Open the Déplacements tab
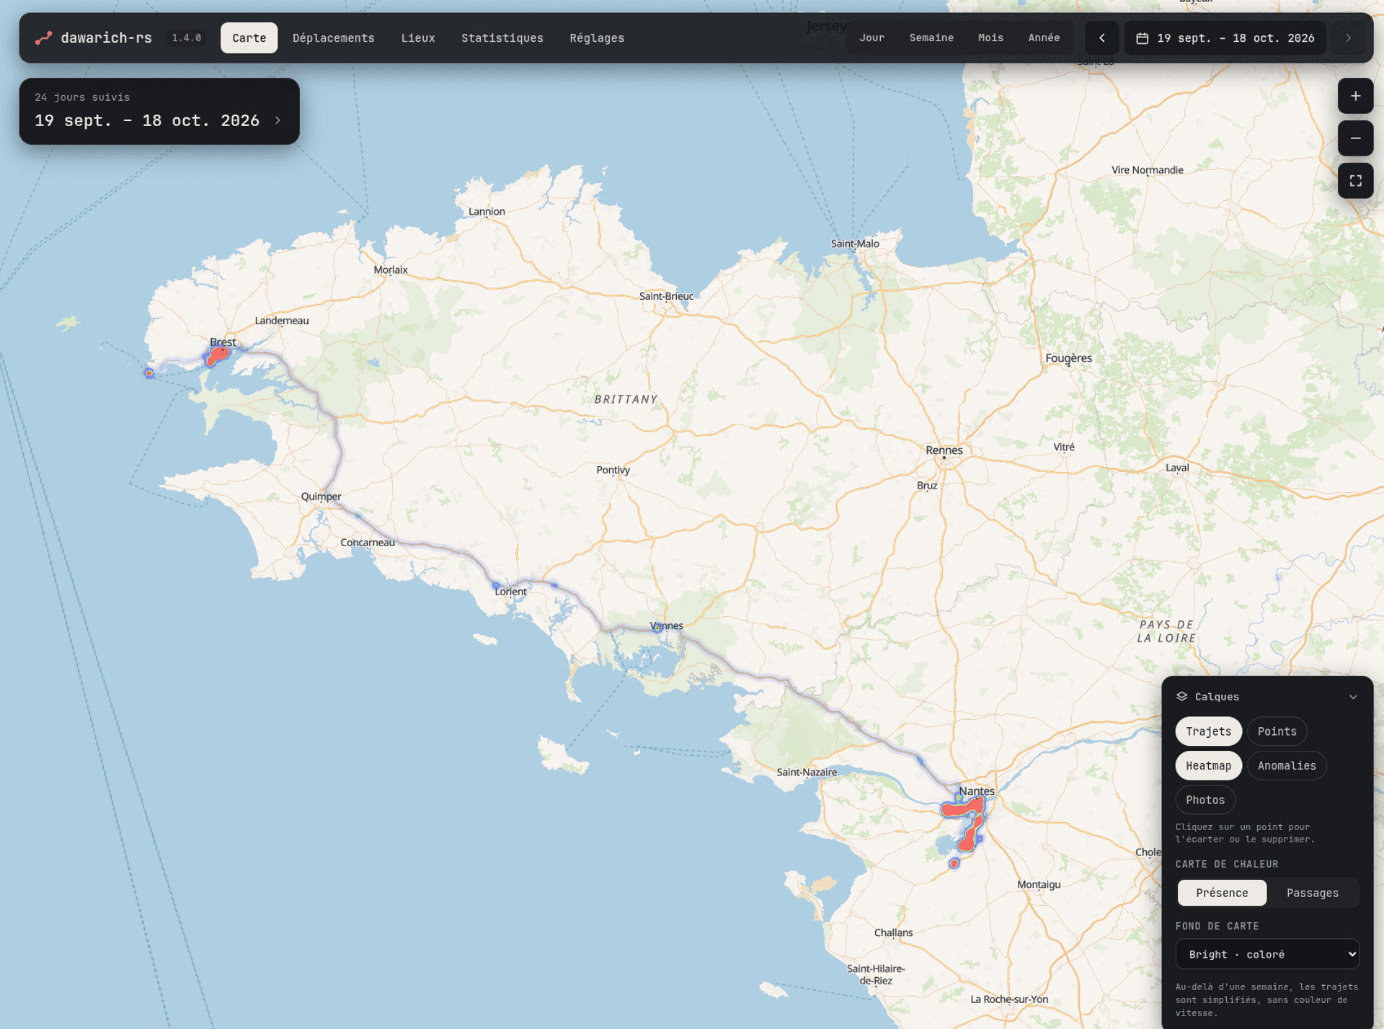The width and height of the screenshot is (1384, 1029). [333, 37]
